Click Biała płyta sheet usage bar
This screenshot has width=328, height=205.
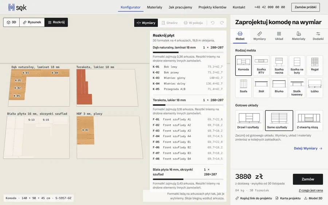pyautogui.click(x=188, y=179)
